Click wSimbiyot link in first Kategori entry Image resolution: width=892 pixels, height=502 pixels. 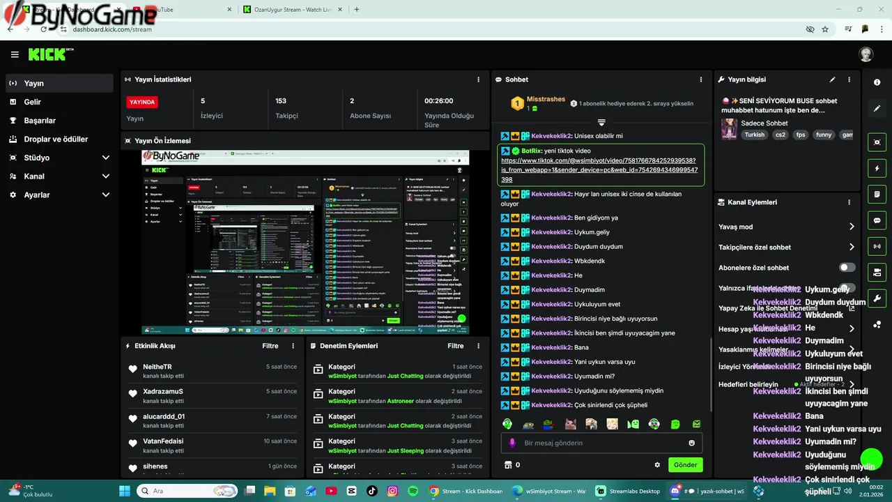click(x=342, y=376)
